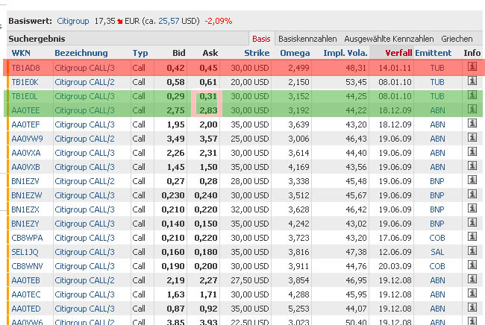This screenshot has height=325, width=485.
Task: Open WKN AA0TEF link
Action: pyautogui.click(x=25, y=124)
